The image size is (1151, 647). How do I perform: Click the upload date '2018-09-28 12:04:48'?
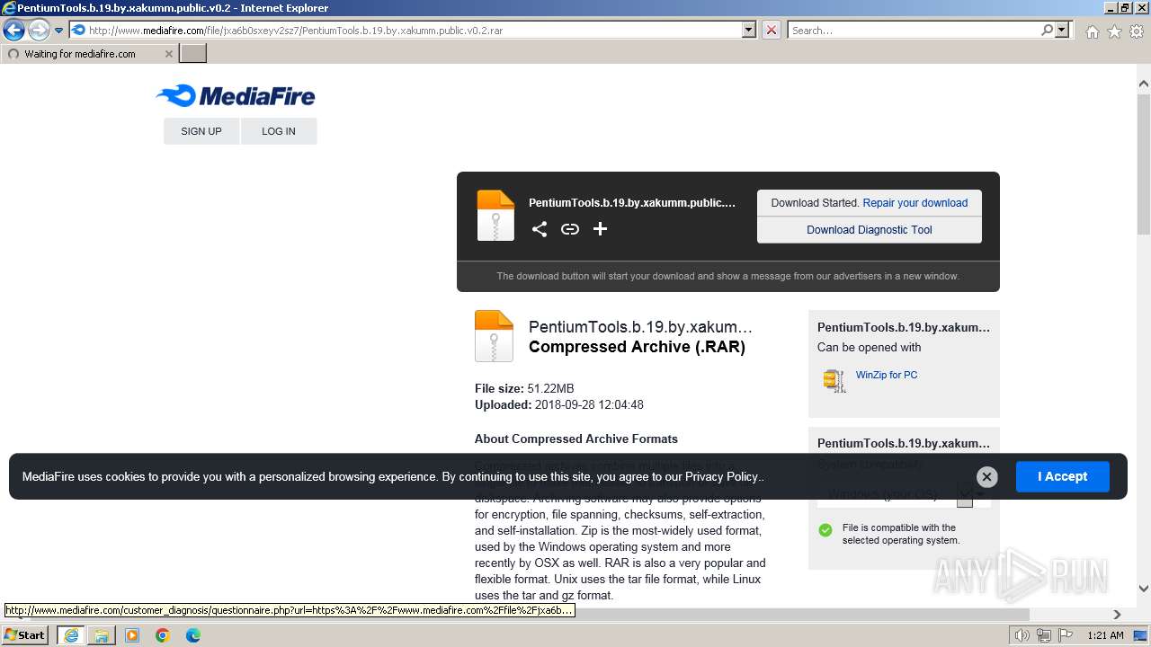589,405
